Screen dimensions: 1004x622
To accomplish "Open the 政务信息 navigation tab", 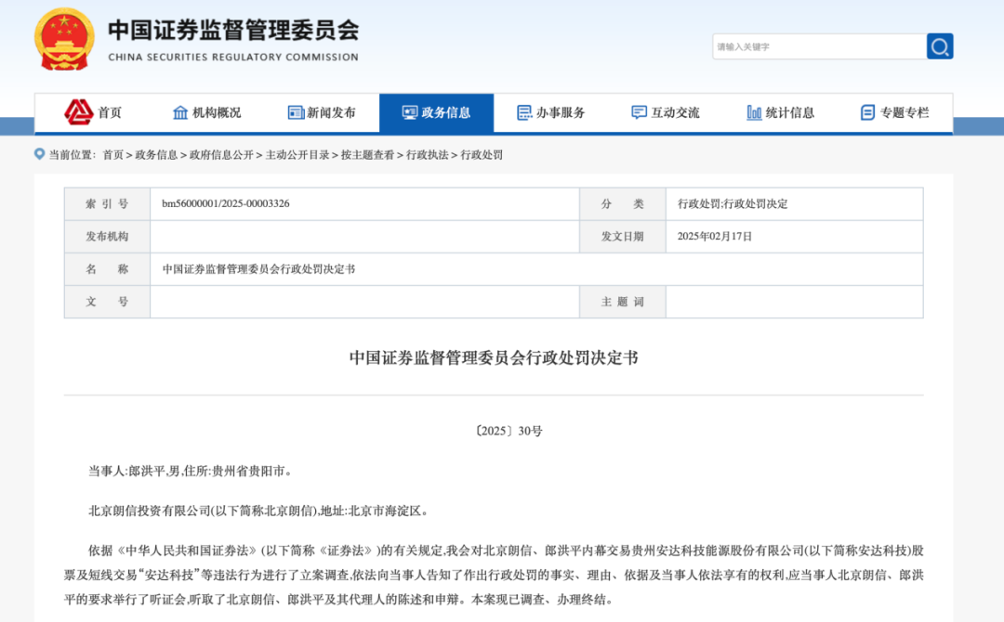I will pos(436,112).
